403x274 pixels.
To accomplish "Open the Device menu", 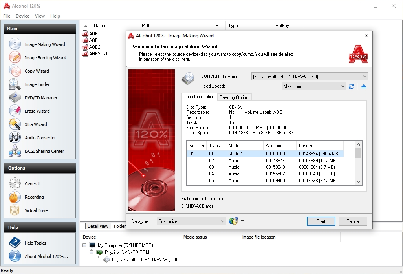I will tap(23, 16).
